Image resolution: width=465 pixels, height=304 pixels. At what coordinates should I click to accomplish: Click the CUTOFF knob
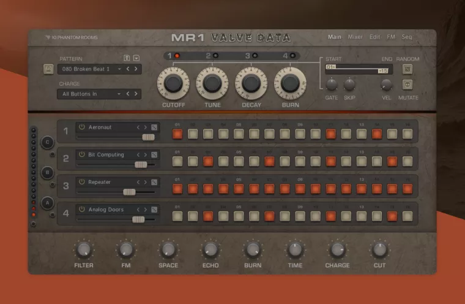click(174, 83)
